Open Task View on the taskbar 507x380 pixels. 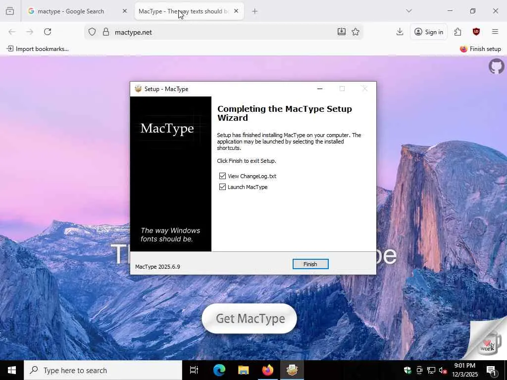coord(194,370)
